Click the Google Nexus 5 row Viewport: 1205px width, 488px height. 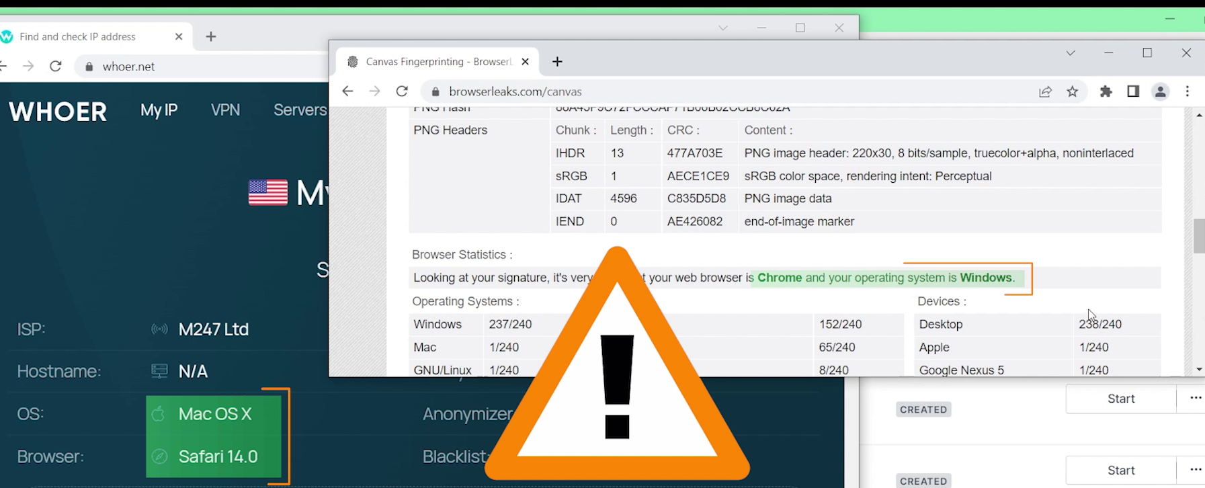[1038, 370]
